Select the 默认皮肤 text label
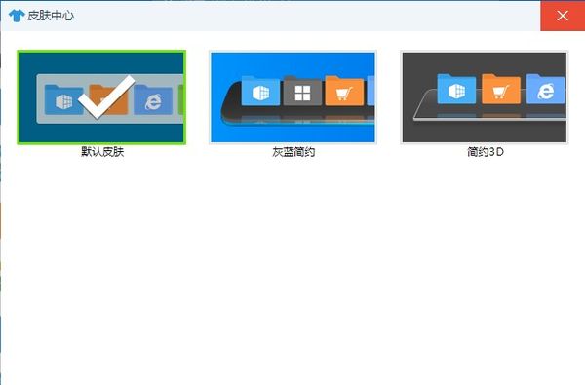585x385 pixels. pos(102,152)
